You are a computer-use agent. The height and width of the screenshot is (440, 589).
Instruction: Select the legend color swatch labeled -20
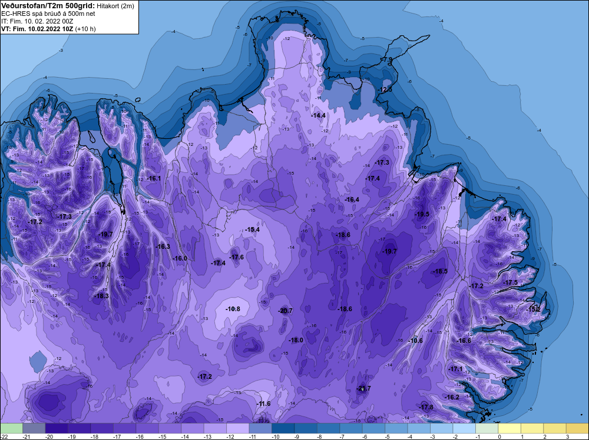click(x=57, y=428)
